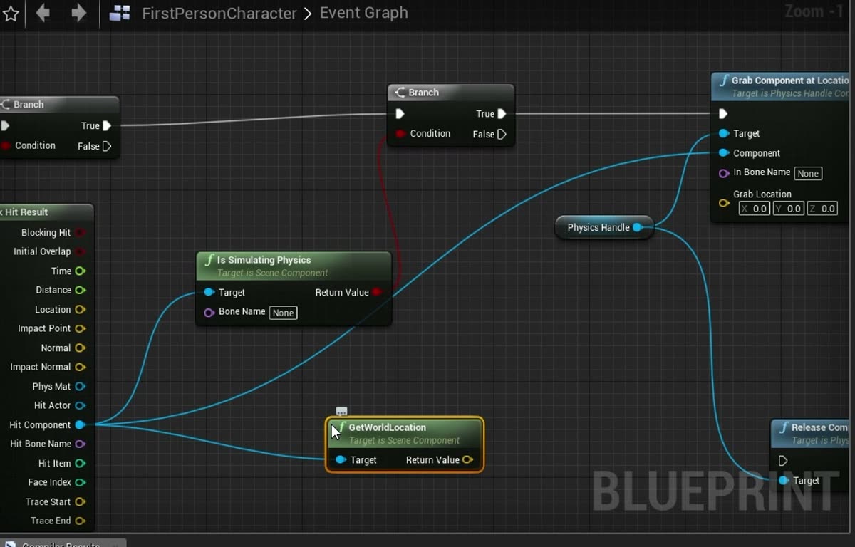Click the Grab Location vector pin

[x=724, y=203]
